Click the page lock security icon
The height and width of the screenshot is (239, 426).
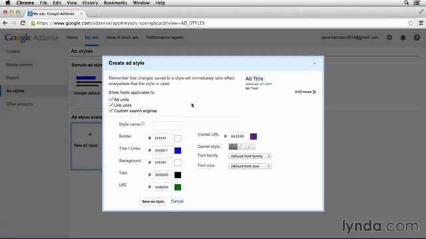(33, 23)
